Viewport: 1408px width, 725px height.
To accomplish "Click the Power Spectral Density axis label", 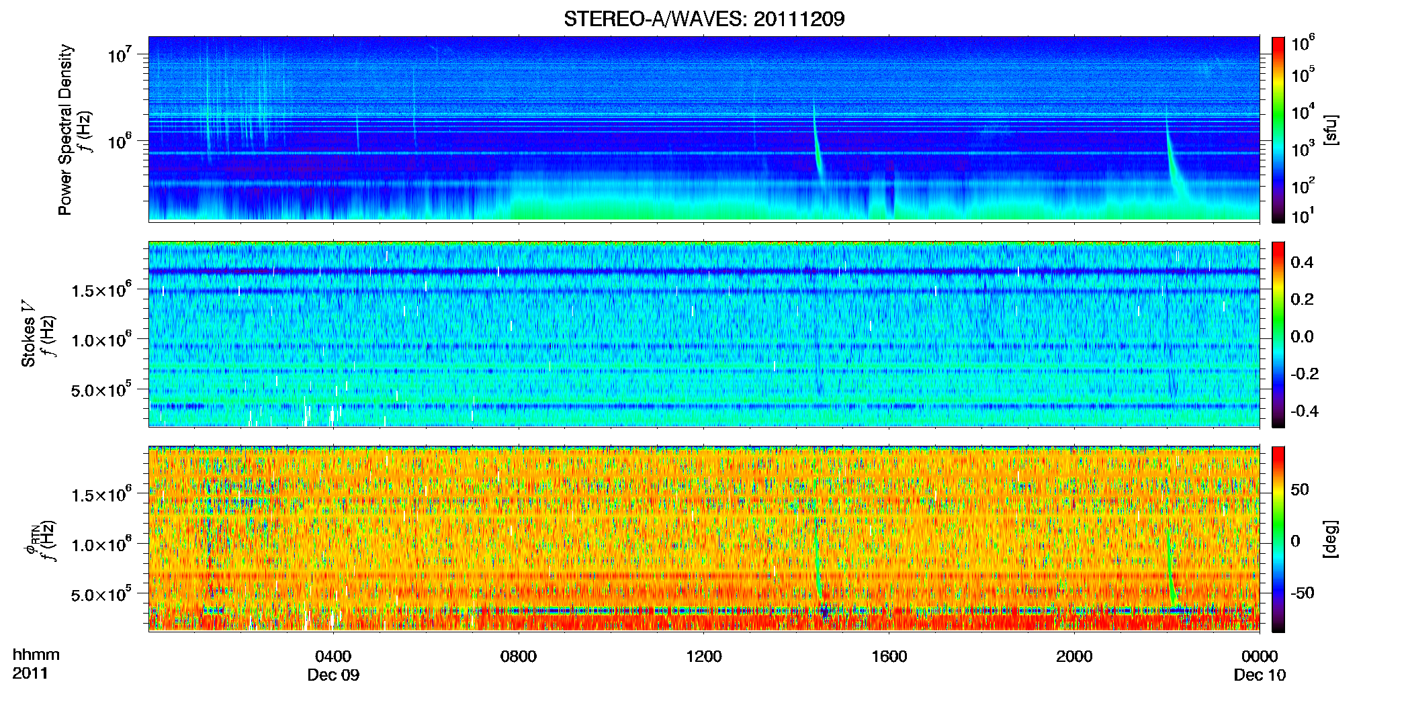I will tap(65, 130).
